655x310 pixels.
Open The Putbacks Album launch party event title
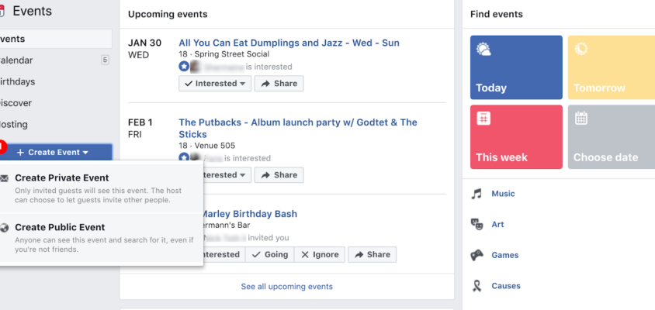(x=297, y=122)
